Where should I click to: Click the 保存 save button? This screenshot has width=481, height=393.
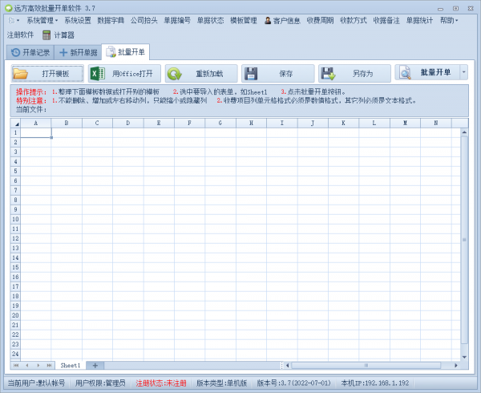(278, 74)
